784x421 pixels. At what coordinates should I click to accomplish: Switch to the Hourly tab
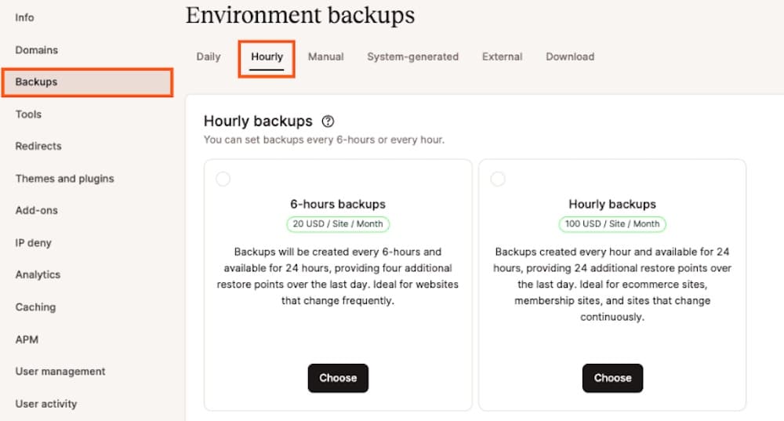click(x=267, y=56)
